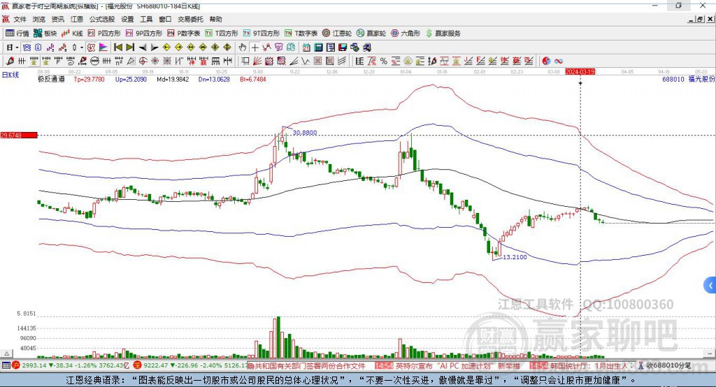
Task: Select the red circle target tool
Action: pos(143,61)
